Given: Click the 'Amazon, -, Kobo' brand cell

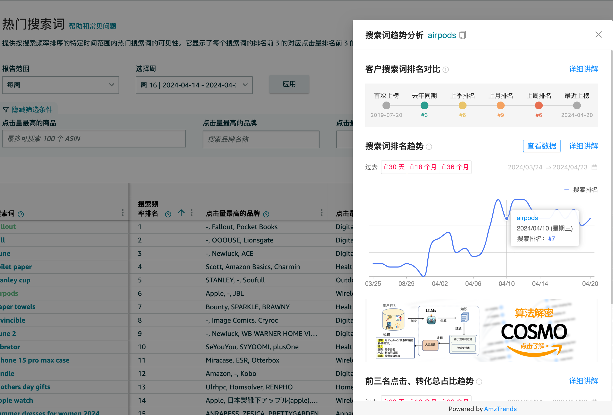Looking at the screenshot, I should tap(231, 373).
